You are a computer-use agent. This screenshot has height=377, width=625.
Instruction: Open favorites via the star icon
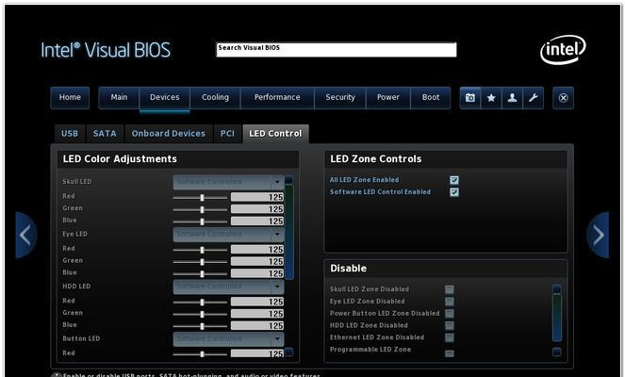point(491,98)
